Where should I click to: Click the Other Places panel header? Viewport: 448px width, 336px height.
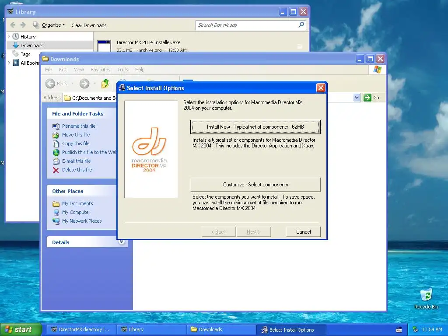[81, 191]
